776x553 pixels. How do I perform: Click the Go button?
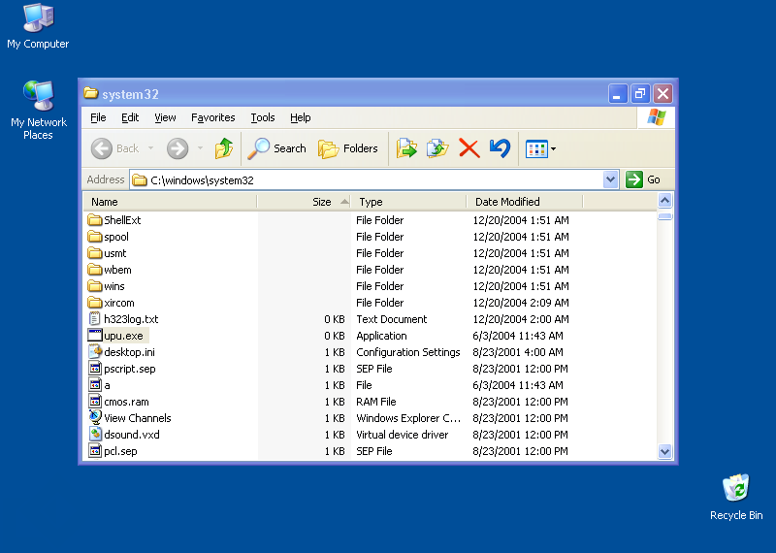click(x=643, y=179)
